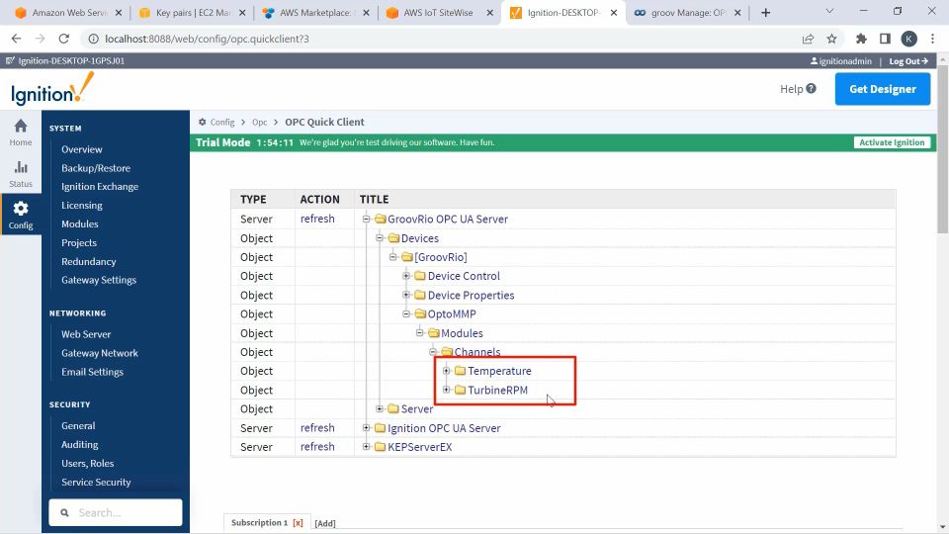Click the Get Designer button
This screenshot has height=534, width=949.
[x=883, y=89]
